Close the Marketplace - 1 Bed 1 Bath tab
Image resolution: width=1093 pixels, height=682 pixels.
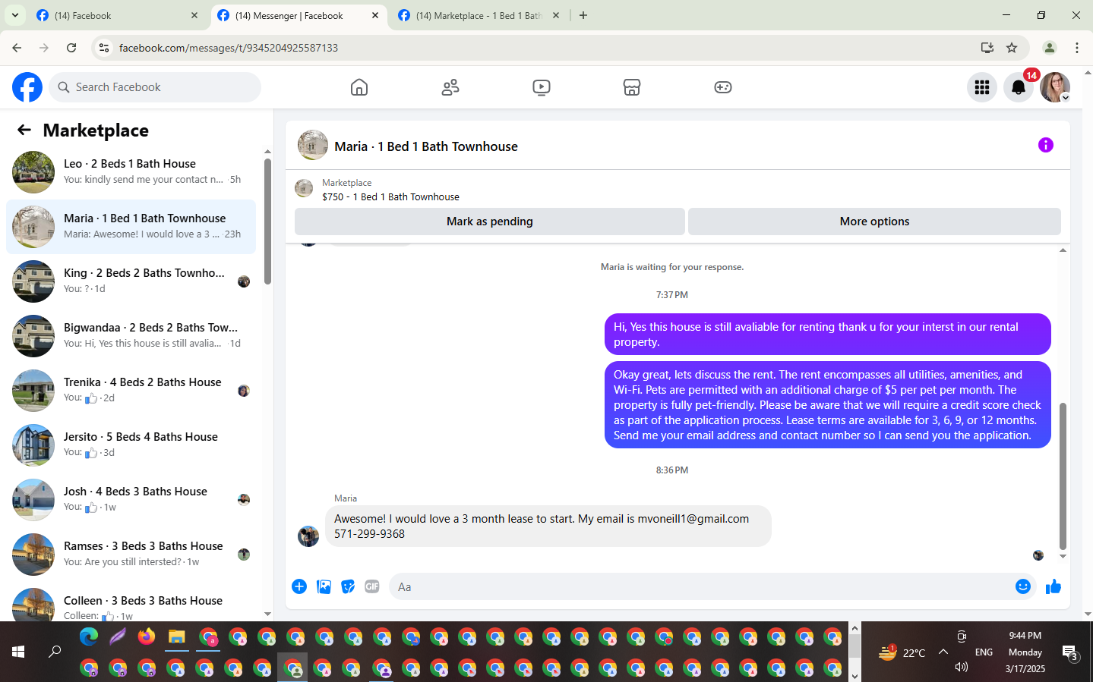556,15
